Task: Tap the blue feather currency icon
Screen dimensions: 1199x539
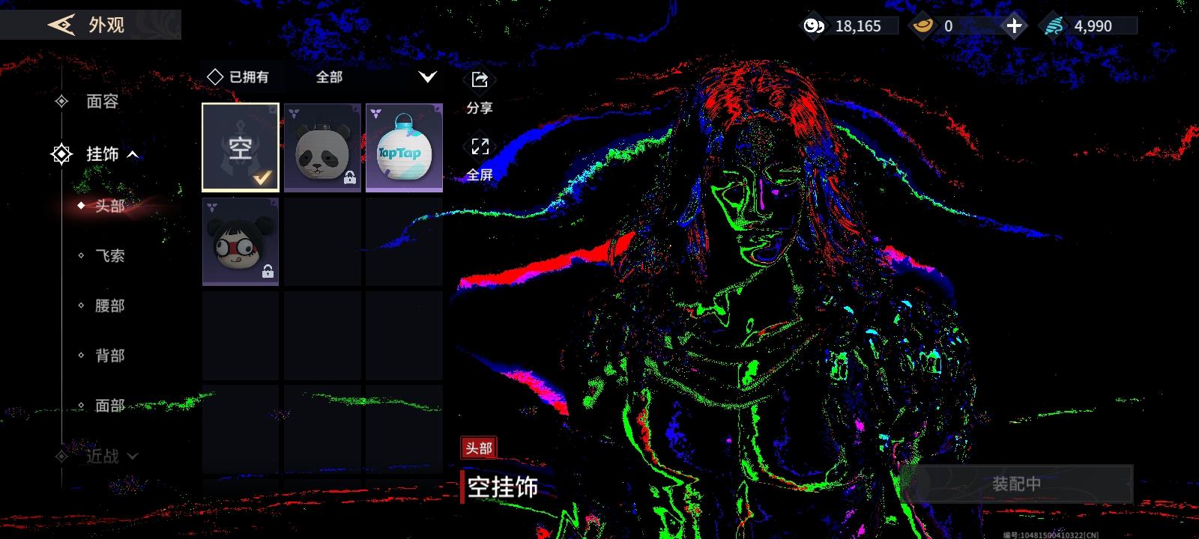Action: pyautogui.click(x=1054, y=26)
